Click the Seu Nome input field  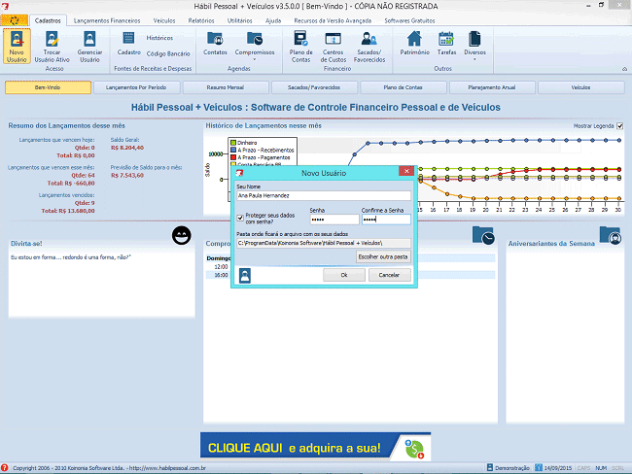pyautogui.click(x=323, y=195)
